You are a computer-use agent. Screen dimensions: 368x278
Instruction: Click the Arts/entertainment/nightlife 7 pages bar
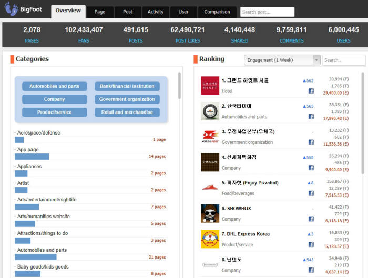click(27, 207)
